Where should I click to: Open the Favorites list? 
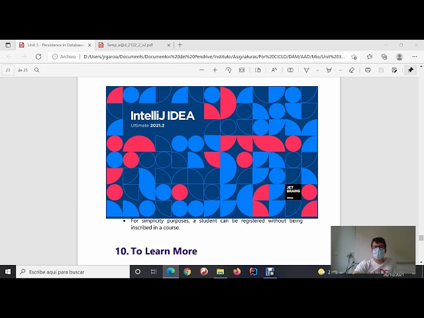370,56
